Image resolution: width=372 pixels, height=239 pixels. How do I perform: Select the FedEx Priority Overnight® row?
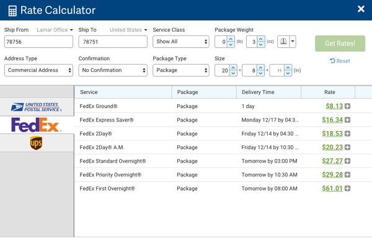223,175
